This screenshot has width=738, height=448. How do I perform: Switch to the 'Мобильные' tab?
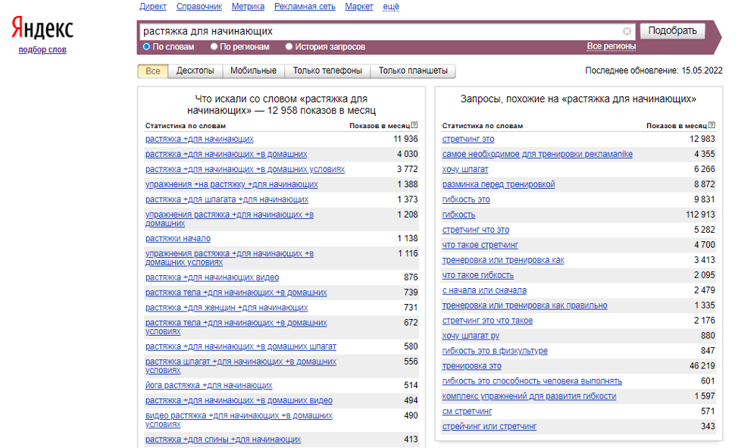click(253, 70)
